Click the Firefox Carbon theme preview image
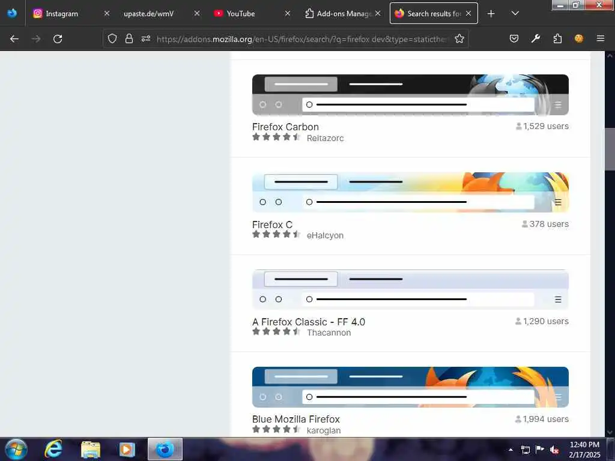The image size is (615, 461). [x=410, y=95]
